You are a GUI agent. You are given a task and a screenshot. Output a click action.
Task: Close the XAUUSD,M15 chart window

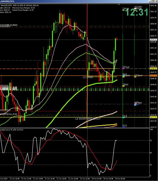[156, 1]
